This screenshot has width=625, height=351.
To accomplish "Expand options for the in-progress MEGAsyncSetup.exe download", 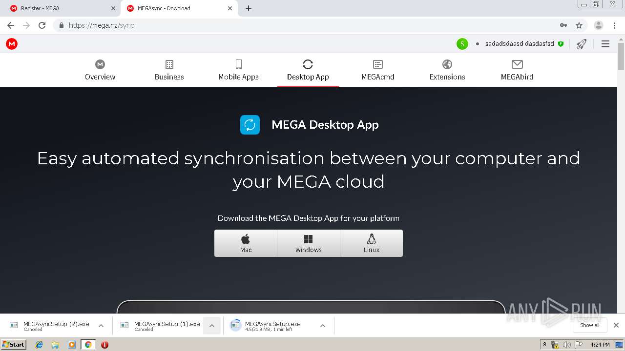I will click(323, 326).
